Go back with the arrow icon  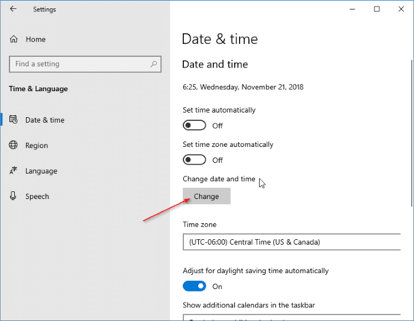13,9
